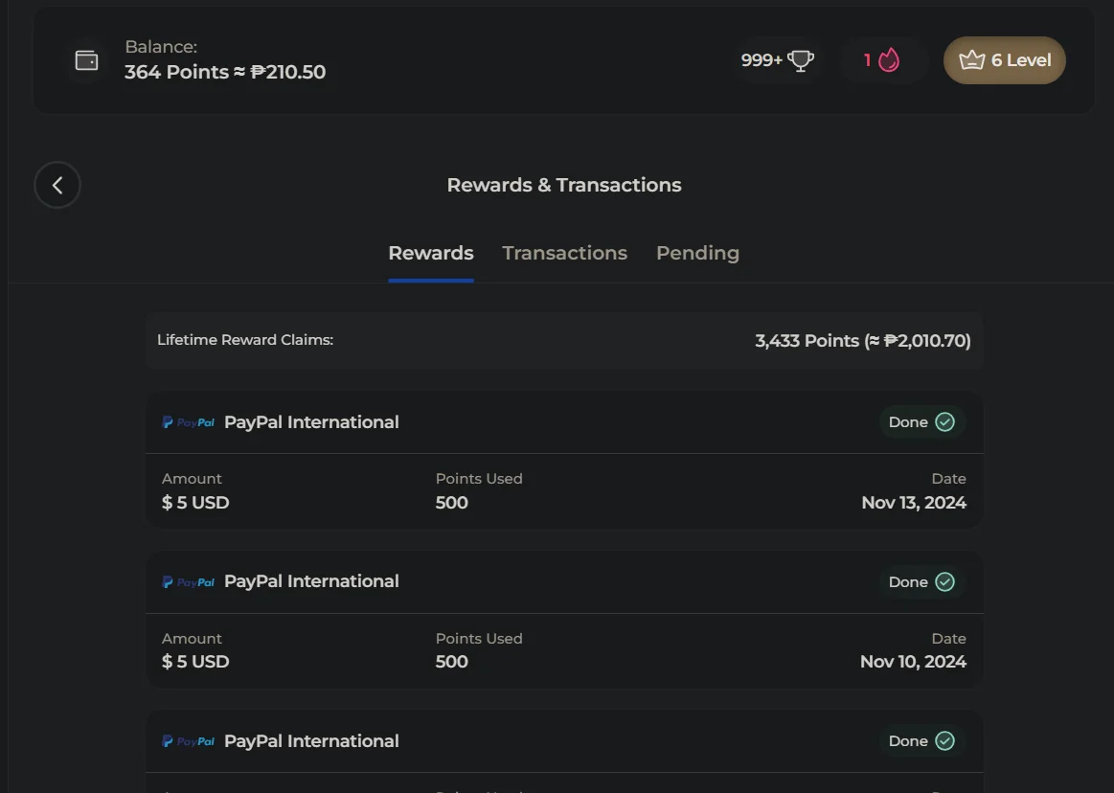Click Done checkmark on Nov 10 reward

[944, 582]
